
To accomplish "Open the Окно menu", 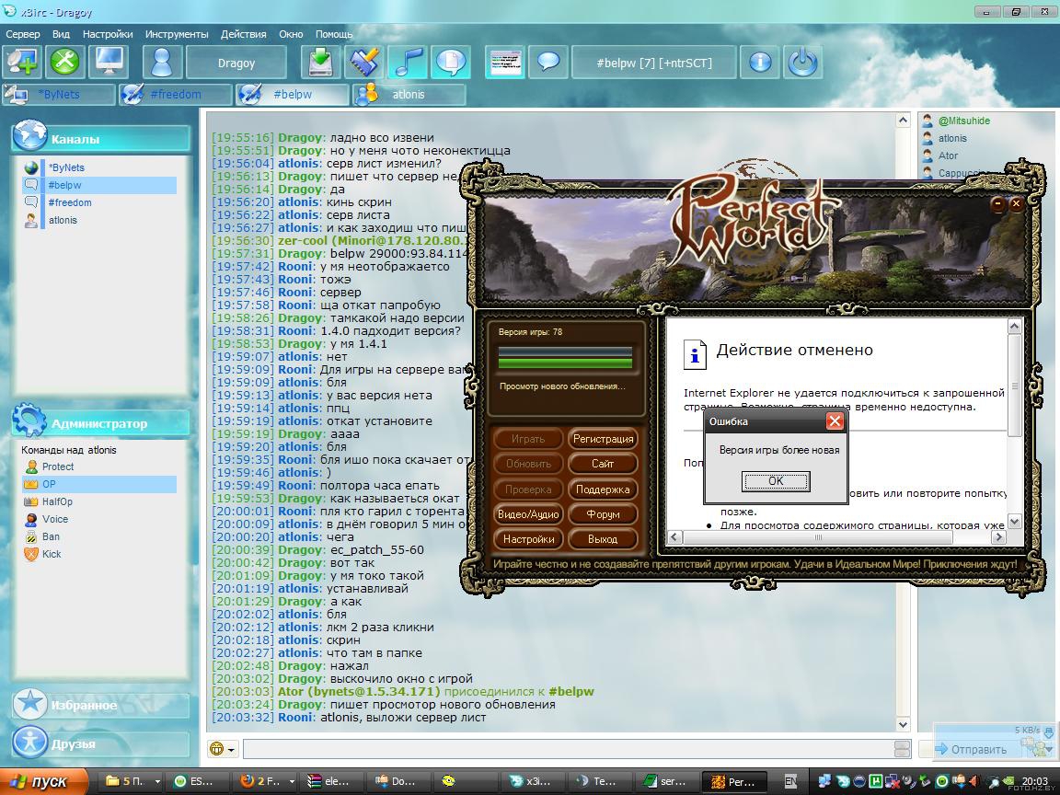I will (x=291, y=34).
